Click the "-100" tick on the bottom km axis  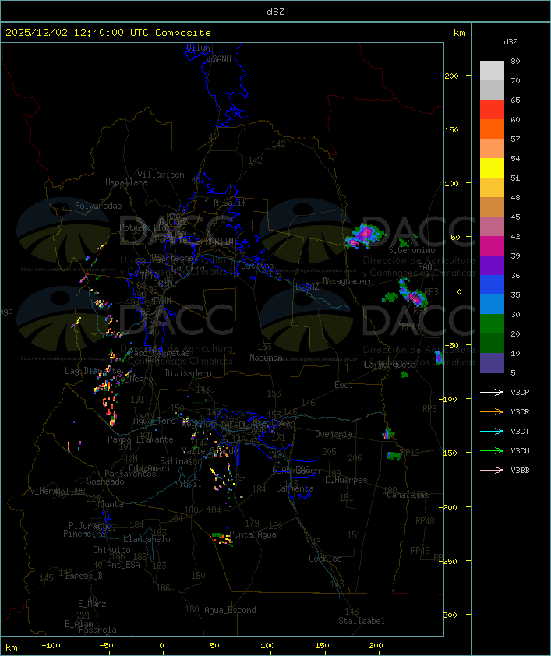pos(51,646)
